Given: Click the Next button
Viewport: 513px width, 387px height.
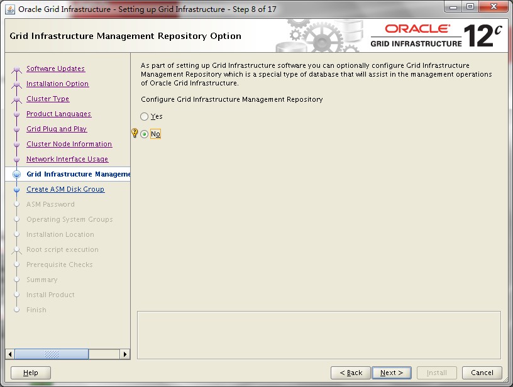Looking at the screenshot, I should pos(392,373).
